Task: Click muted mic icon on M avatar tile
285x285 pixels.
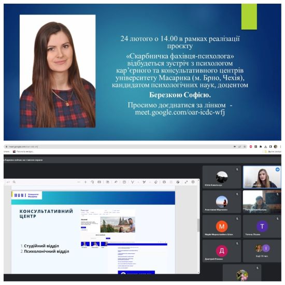Action: (237, 219)
